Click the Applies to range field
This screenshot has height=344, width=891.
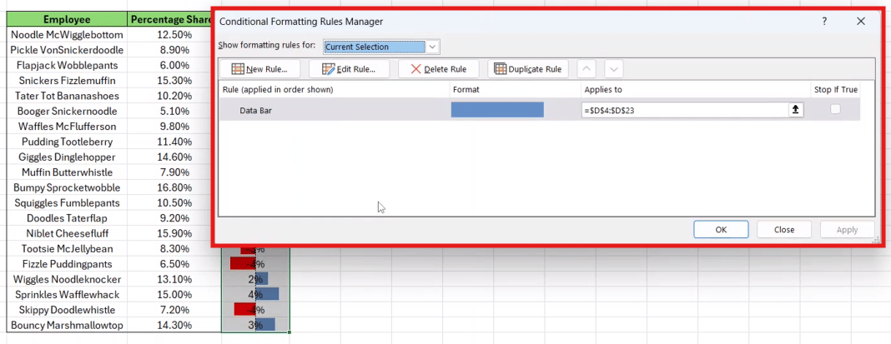pyautogui.click(x=685, y=111)
